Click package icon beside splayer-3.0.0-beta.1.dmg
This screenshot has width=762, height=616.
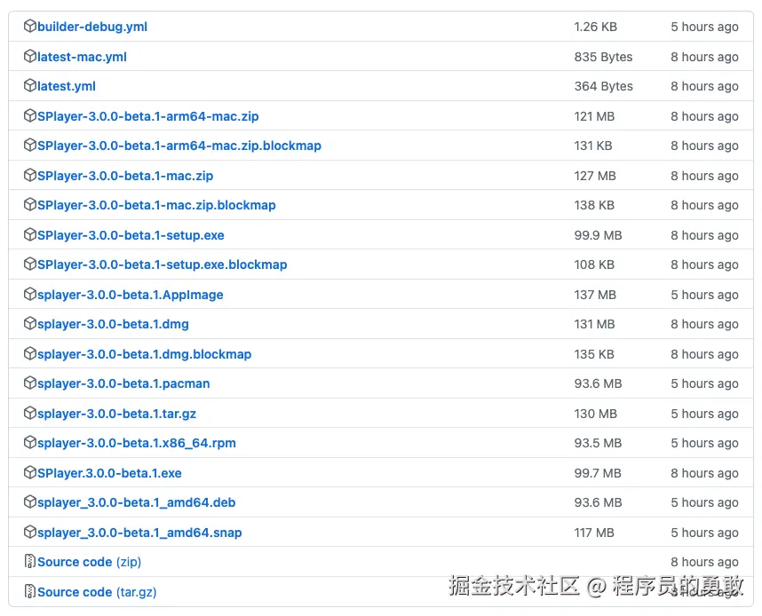click(x=30, y=323)
